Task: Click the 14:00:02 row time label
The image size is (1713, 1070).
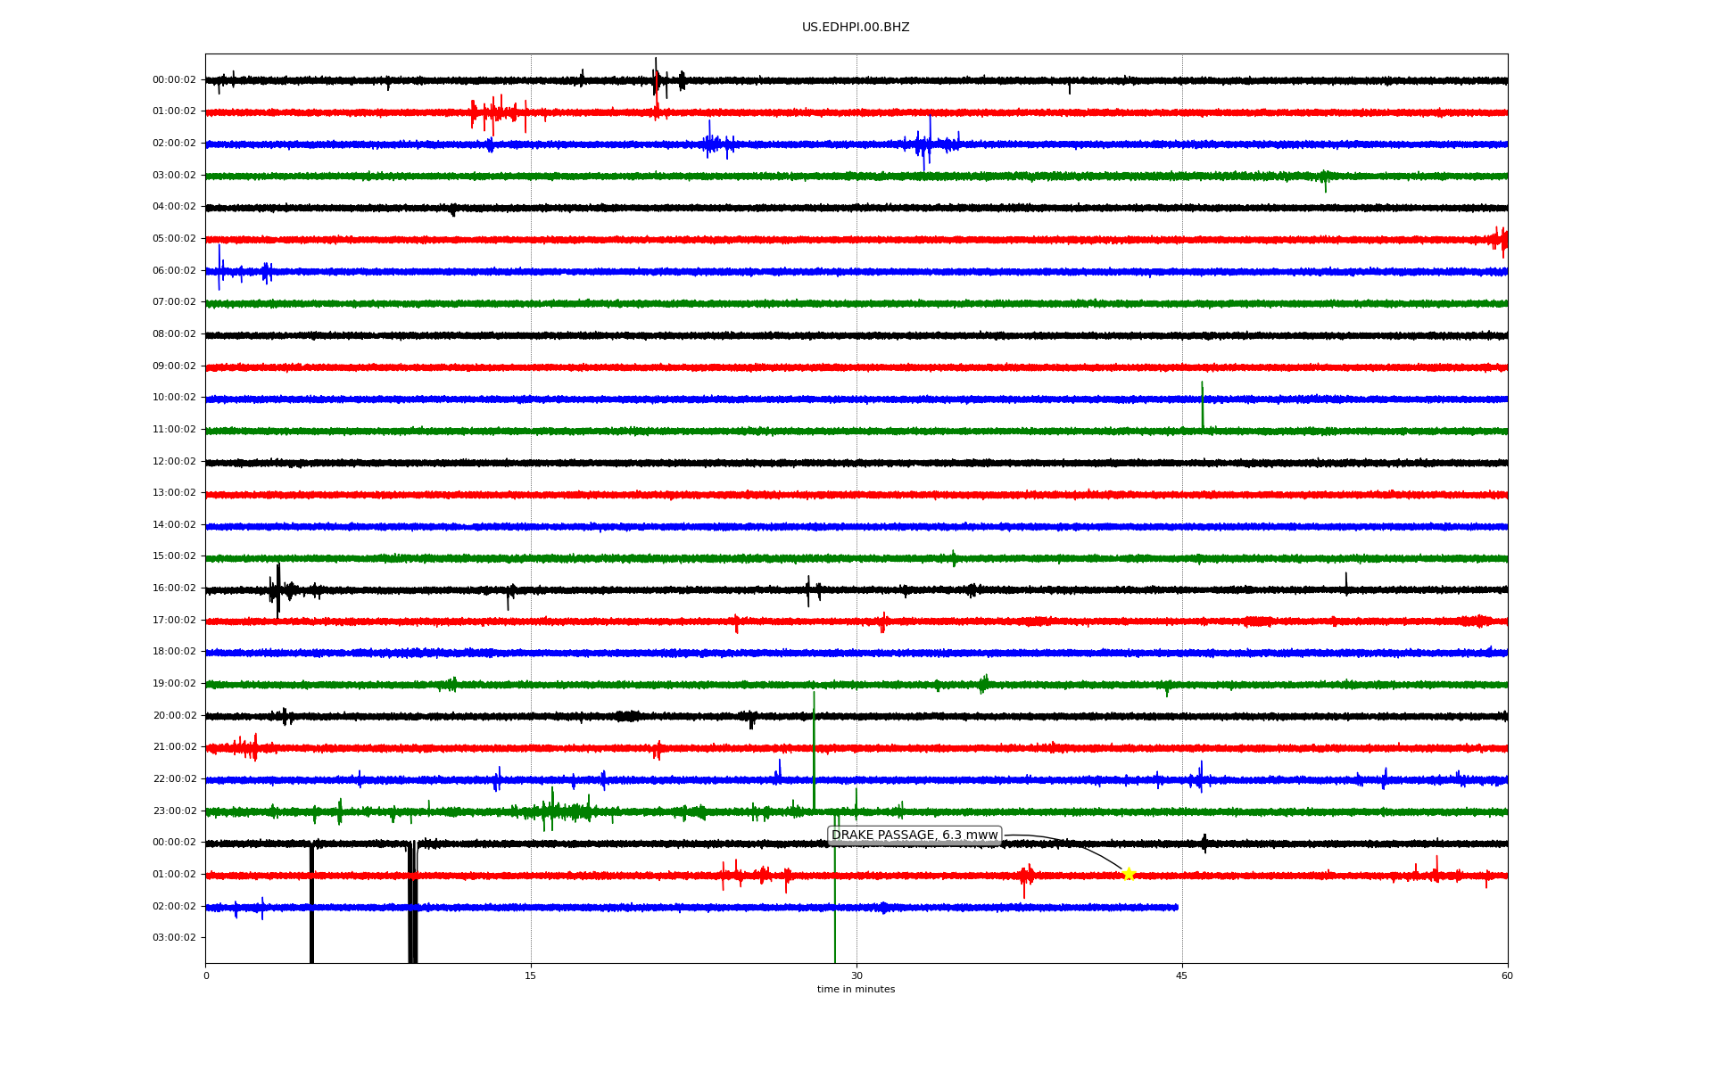Action: click(x=174, y=525)
